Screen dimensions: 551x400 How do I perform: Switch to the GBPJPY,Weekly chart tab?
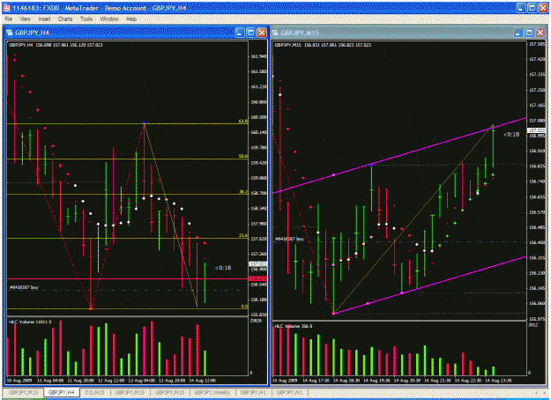(212, 392)
